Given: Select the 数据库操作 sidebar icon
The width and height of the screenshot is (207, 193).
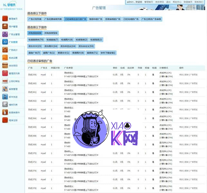Looking at the screenshot, I should tap(5, 112).
